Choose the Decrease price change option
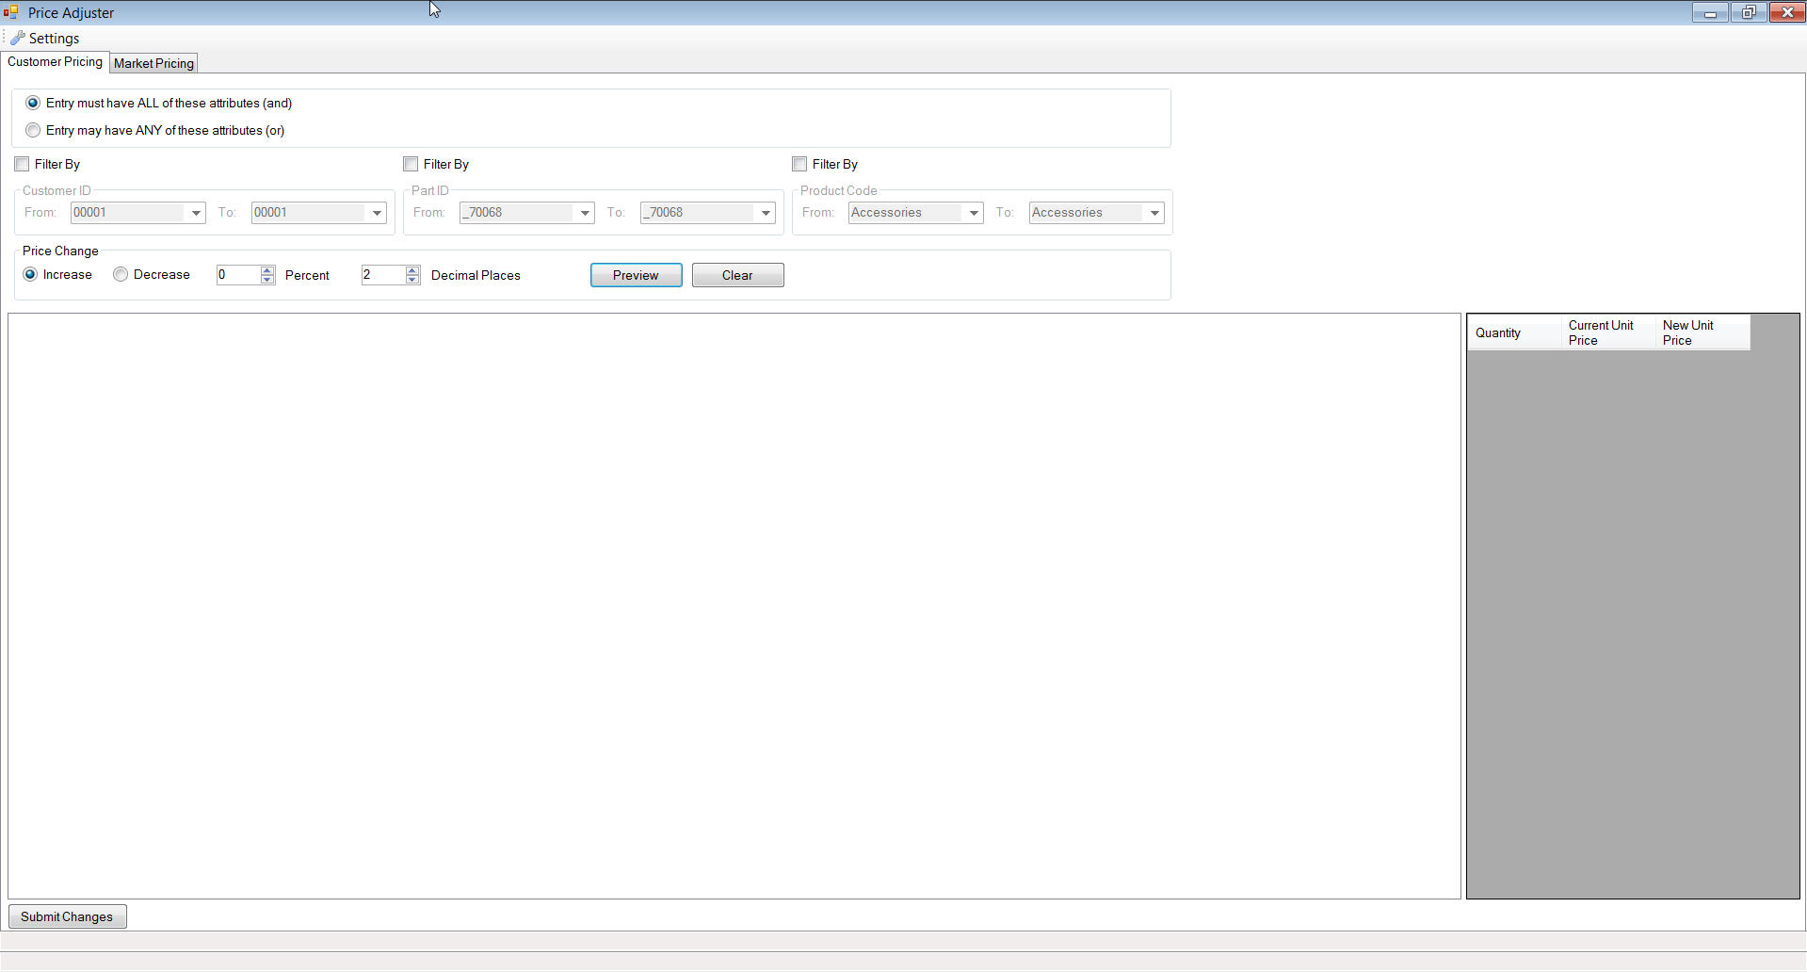Image resolution: width=1807 pixels, height=972 pixels. click(x=121, y=274)
